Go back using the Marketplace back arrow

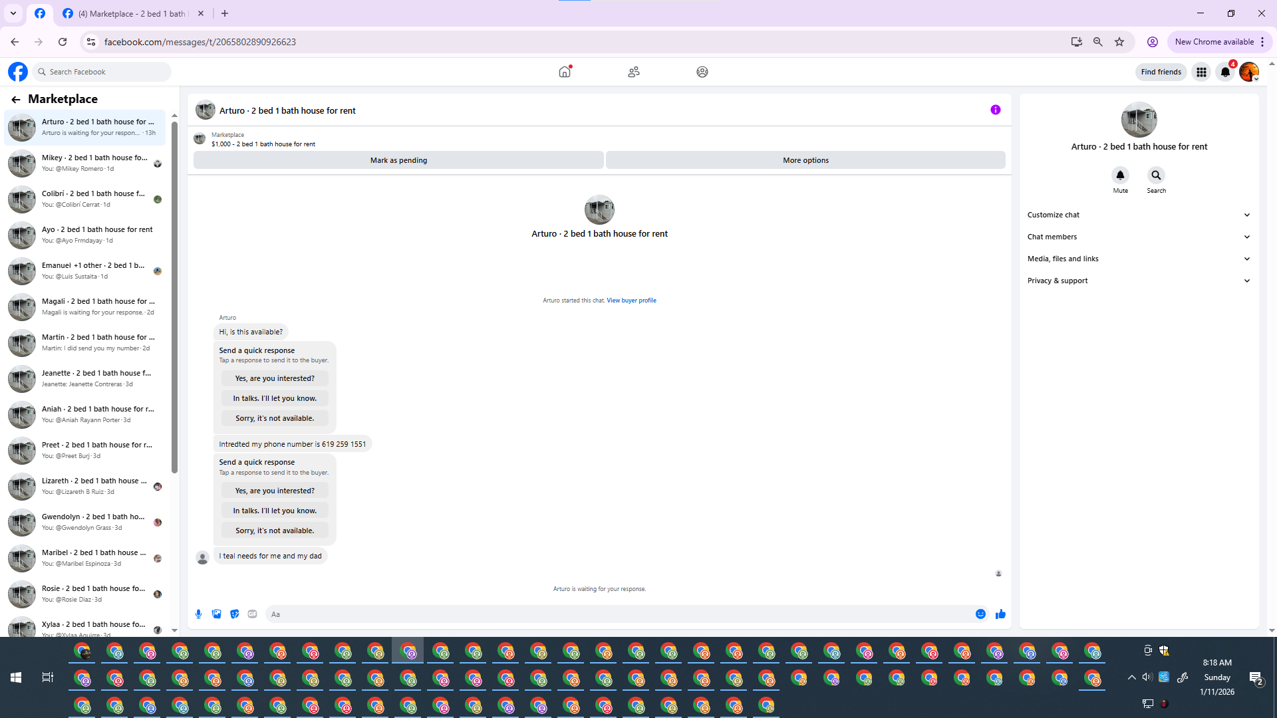click(x=16, y=99)
